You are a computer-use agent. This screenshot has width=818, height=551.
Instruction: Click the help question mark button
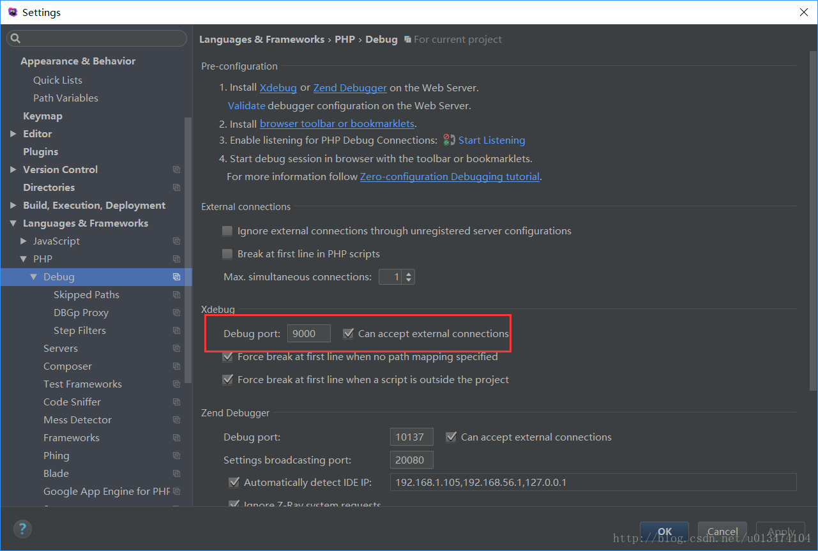(x=22, y=529)
